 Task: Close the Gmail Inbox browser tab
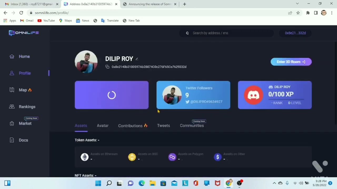pos(57,4)
